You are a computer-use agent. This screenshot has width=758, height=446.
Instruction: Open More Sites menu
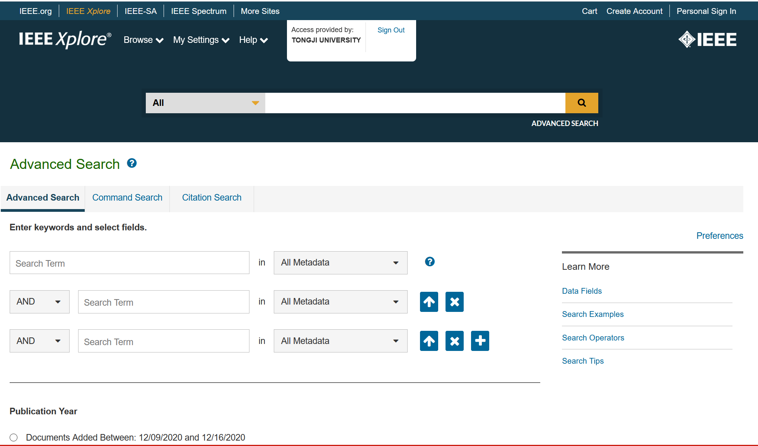[260, 11]
